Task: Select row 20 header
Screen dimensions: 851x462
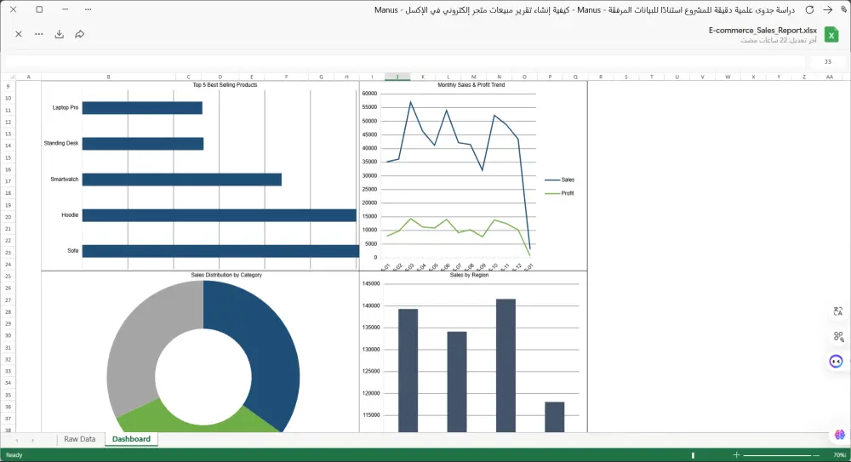Action: point(9,217)
